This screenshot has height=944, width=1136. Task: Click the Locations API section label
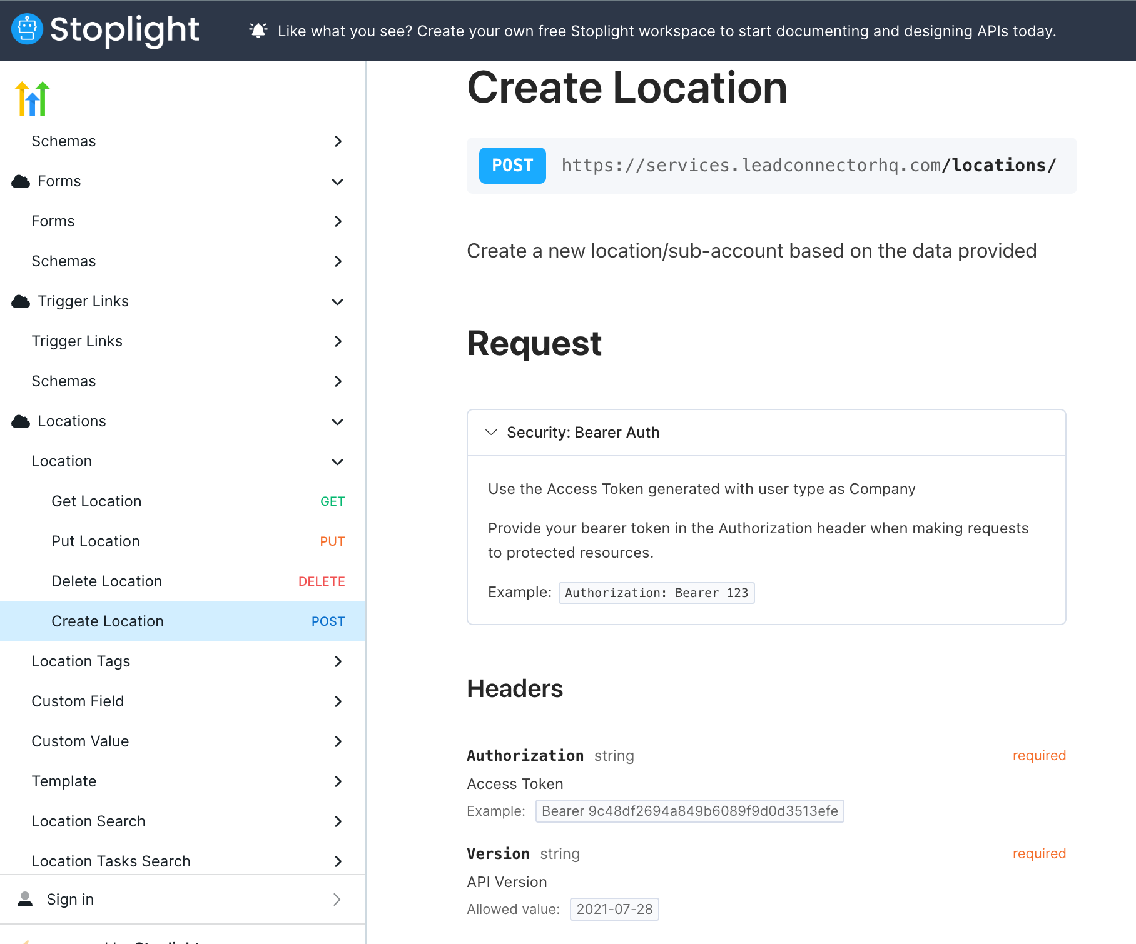72,421
